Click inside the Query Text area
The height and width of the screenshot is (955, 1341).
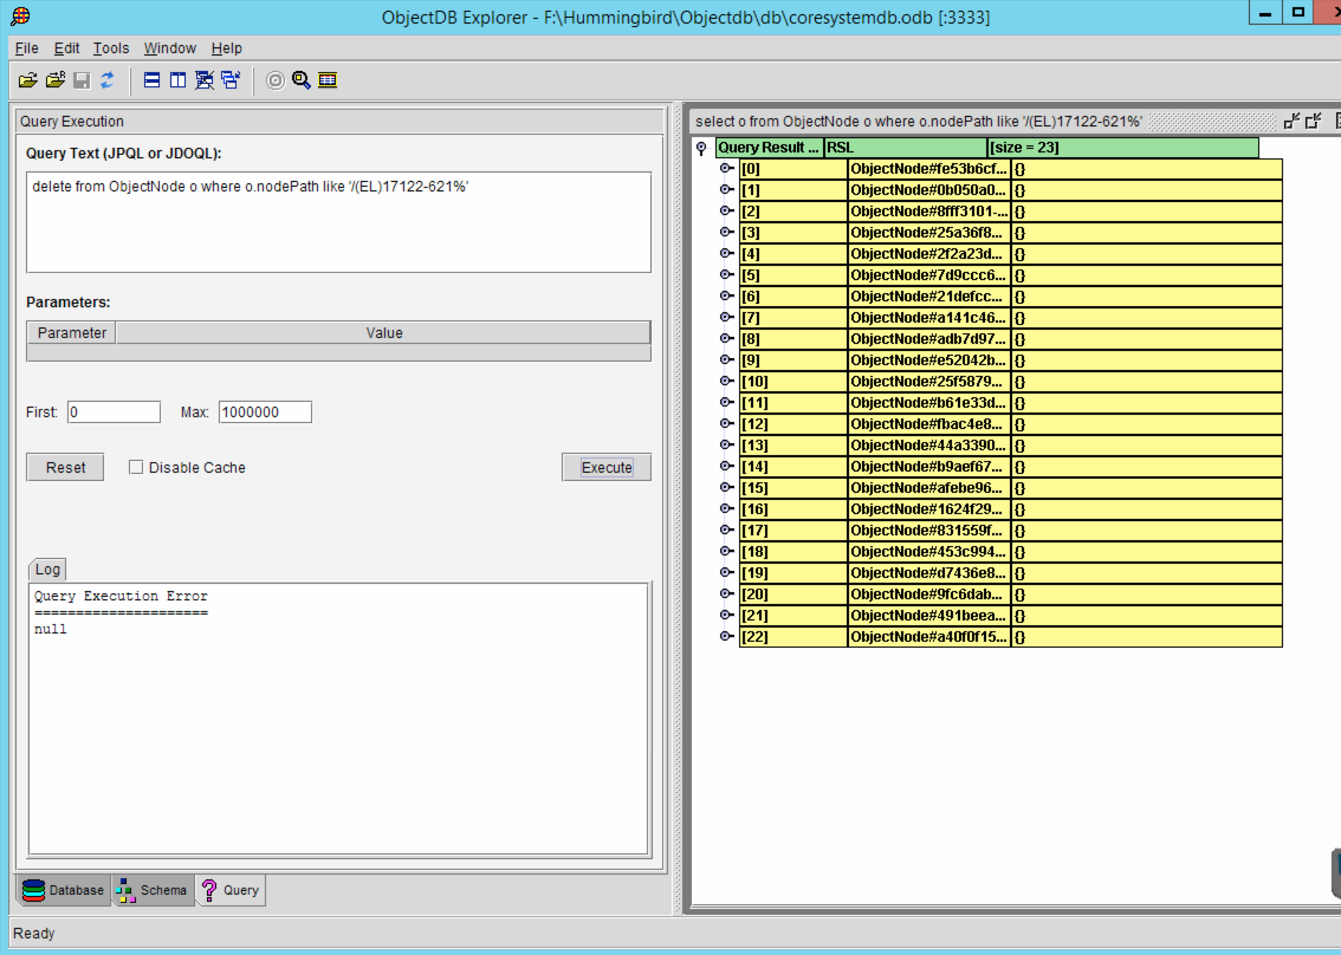pos(339,222)
